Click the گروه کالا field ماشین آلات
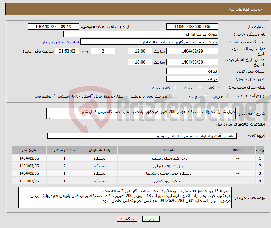The width and height of the screenshot is (271, 228). point(142,136)
